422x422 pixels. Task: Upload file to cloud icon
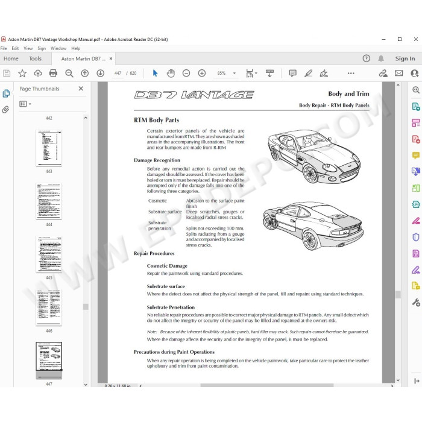37,73
